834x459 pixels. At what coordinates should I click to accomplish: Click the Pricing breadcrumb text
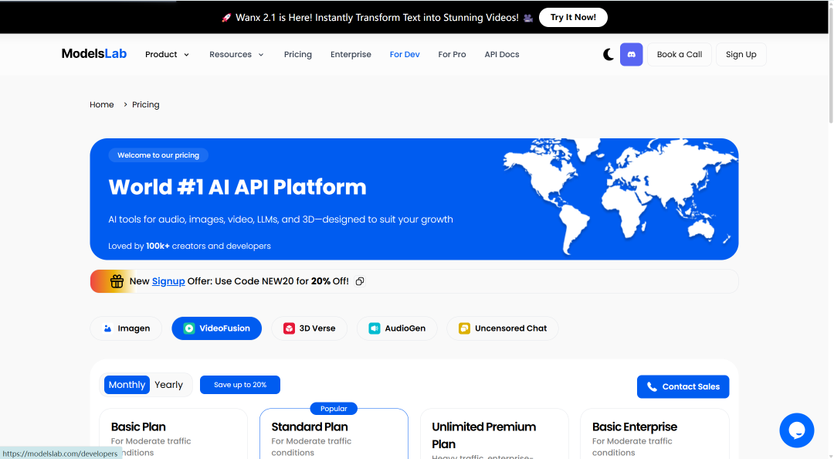(146, 104)
